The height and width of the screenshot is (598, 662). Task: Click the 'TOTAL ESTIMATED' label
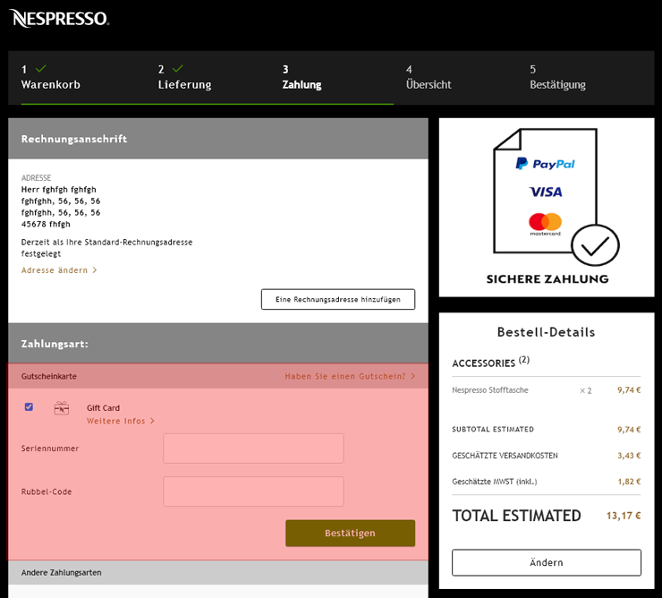click(516, 516)
